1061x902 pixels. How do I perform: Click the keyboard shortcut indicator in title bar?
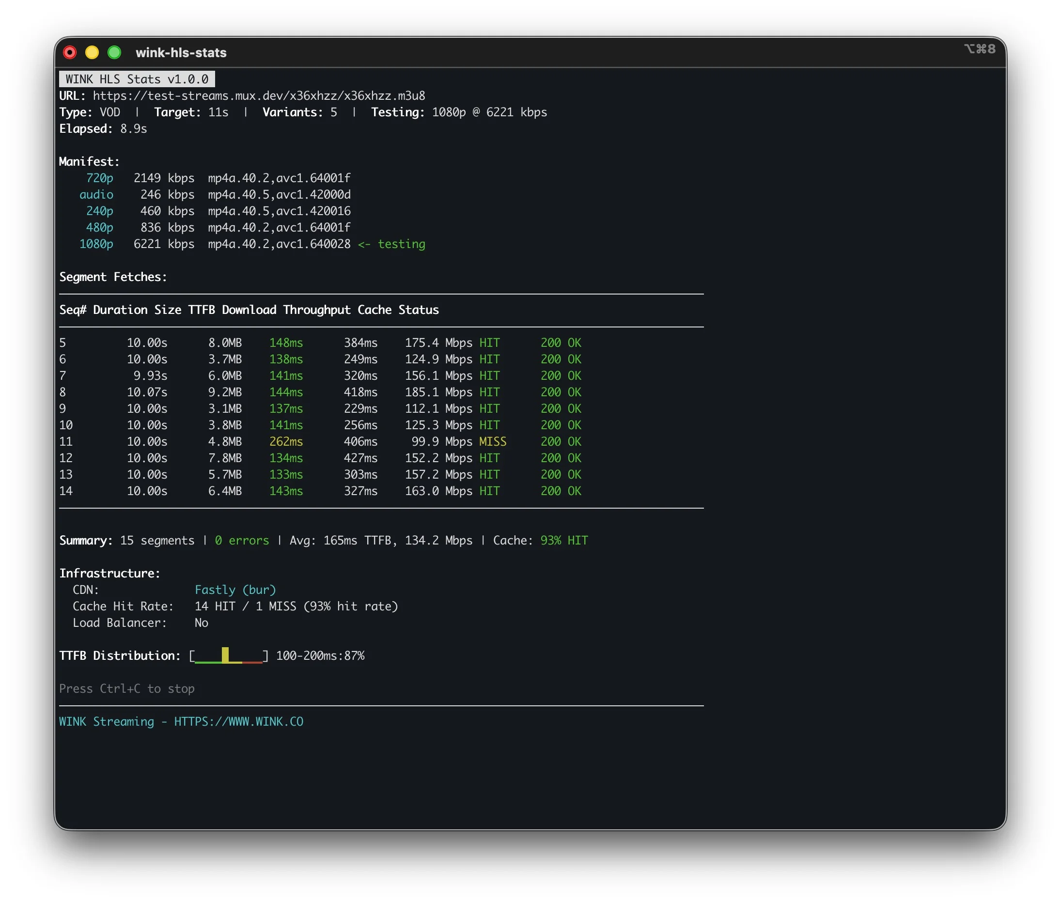pos(979,49)
